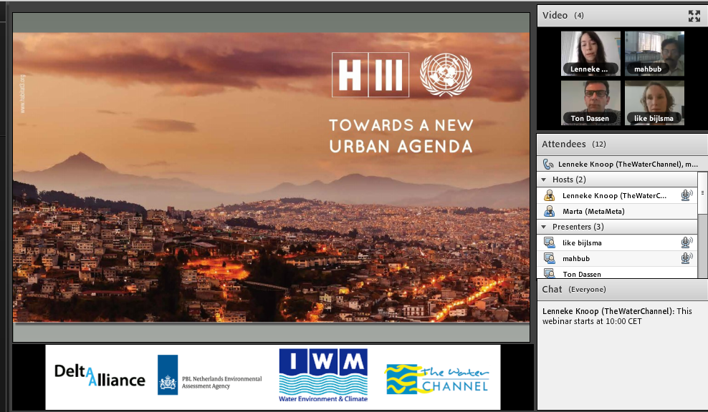Click host icon beside Lenneke Knoop
The image size is (708, 412).
pos(549,196)
